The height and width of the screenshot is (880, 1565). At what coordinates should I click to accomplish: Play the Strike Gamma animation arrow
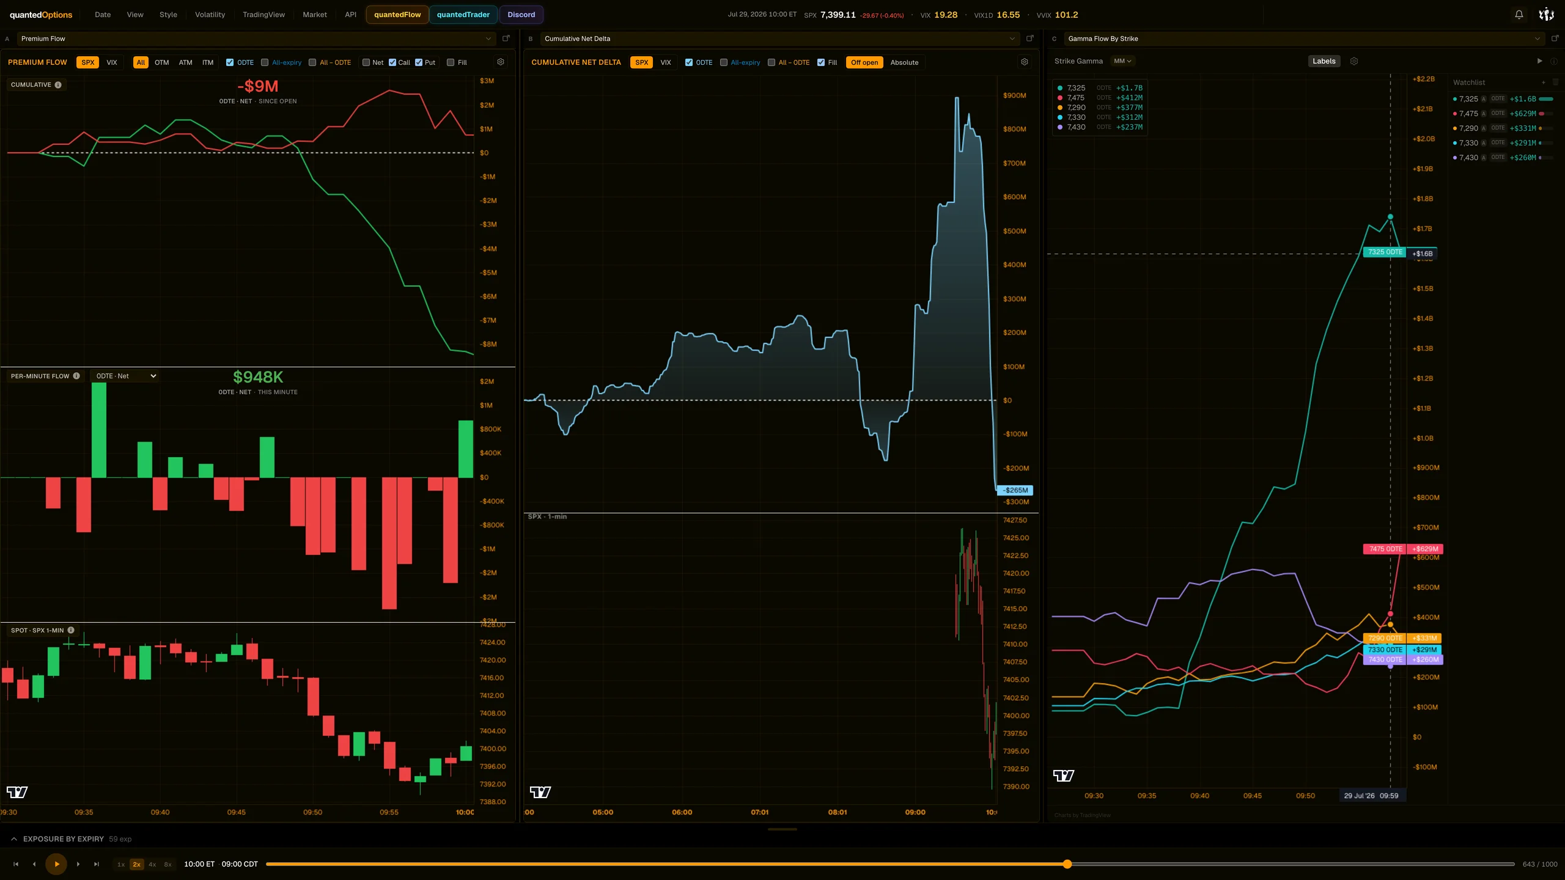(1539, 61)
